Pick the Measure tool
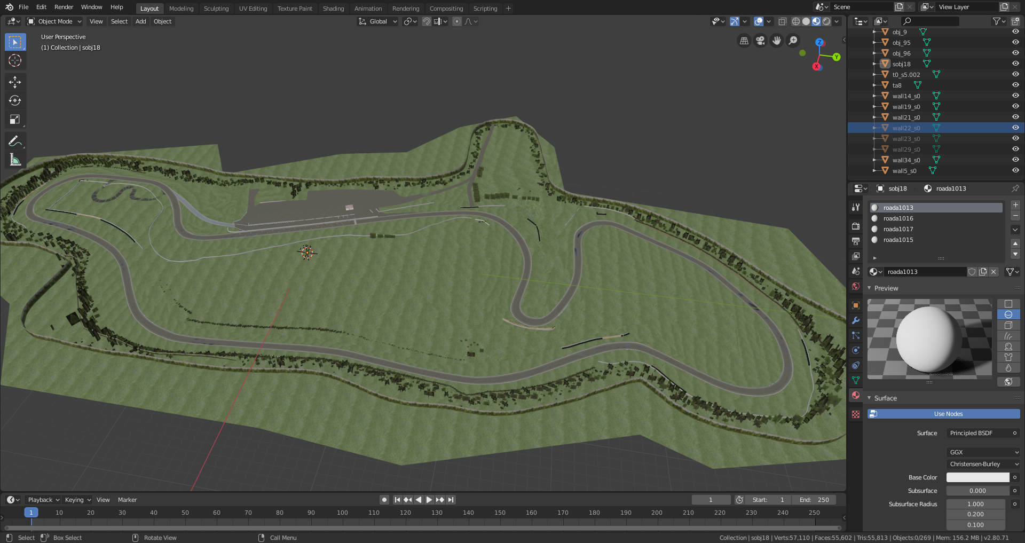Viewport: 1025px width, 543px height. point(15,160)
